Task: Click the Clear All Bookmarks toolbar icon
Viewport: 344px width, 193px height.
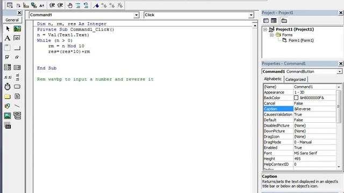Action: (120, 5)
